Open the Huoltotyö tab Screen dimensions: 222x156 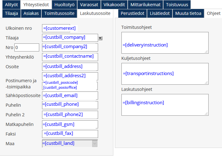click(x=64, y=5)
